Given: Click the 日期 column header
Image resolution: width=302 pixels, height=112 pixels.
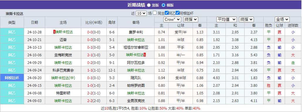Looking at the screenshot, I should [35, 22].
